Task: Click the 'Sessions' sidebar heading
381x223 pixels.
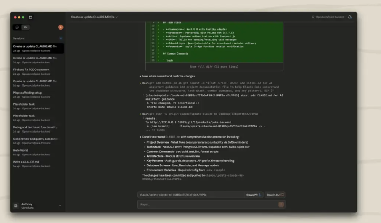Action: [19, 38]
